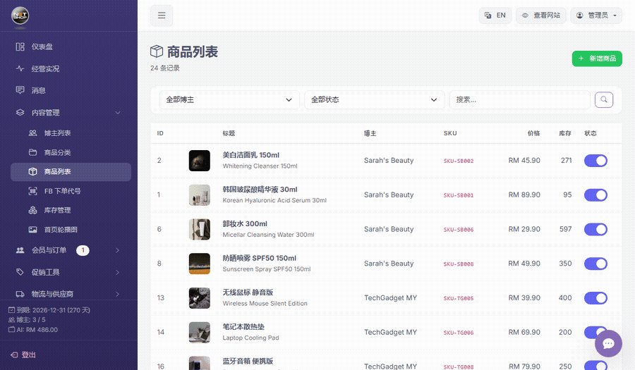Open product title 笔记本散热垫

coord(243,327)
